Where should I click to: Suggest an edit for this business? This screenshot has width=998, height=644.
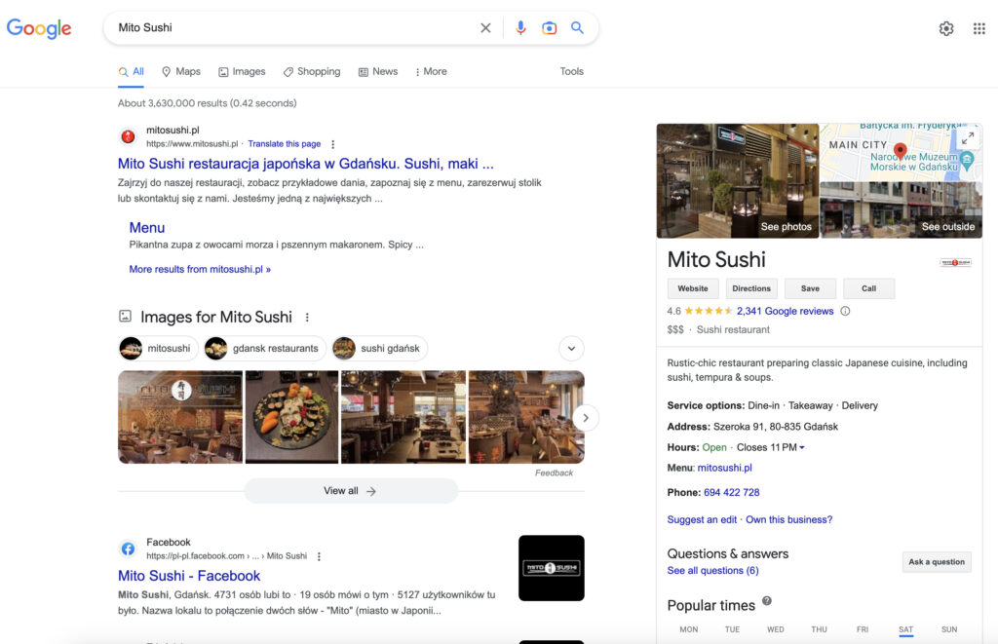(x=702, y=520)
